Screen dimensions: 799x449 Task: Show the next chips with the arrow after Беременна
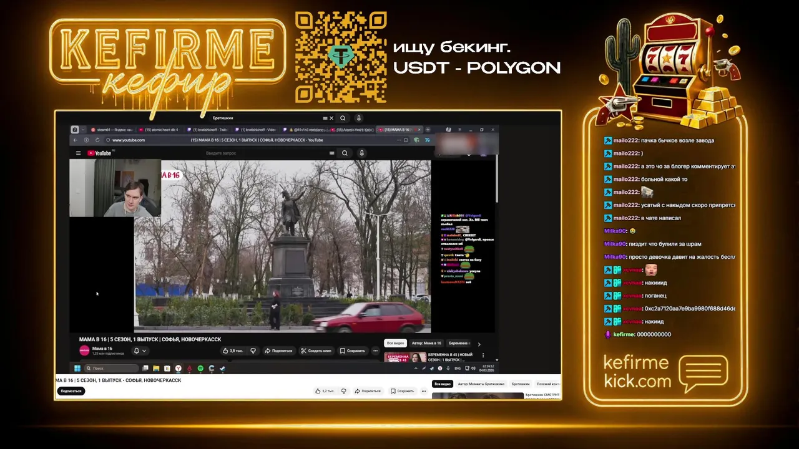[x=479, y=344]
